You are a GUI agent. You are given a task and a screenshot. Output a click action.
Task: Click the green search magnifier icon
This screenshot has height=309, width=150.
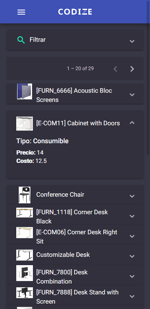click(x=21, y=40)
